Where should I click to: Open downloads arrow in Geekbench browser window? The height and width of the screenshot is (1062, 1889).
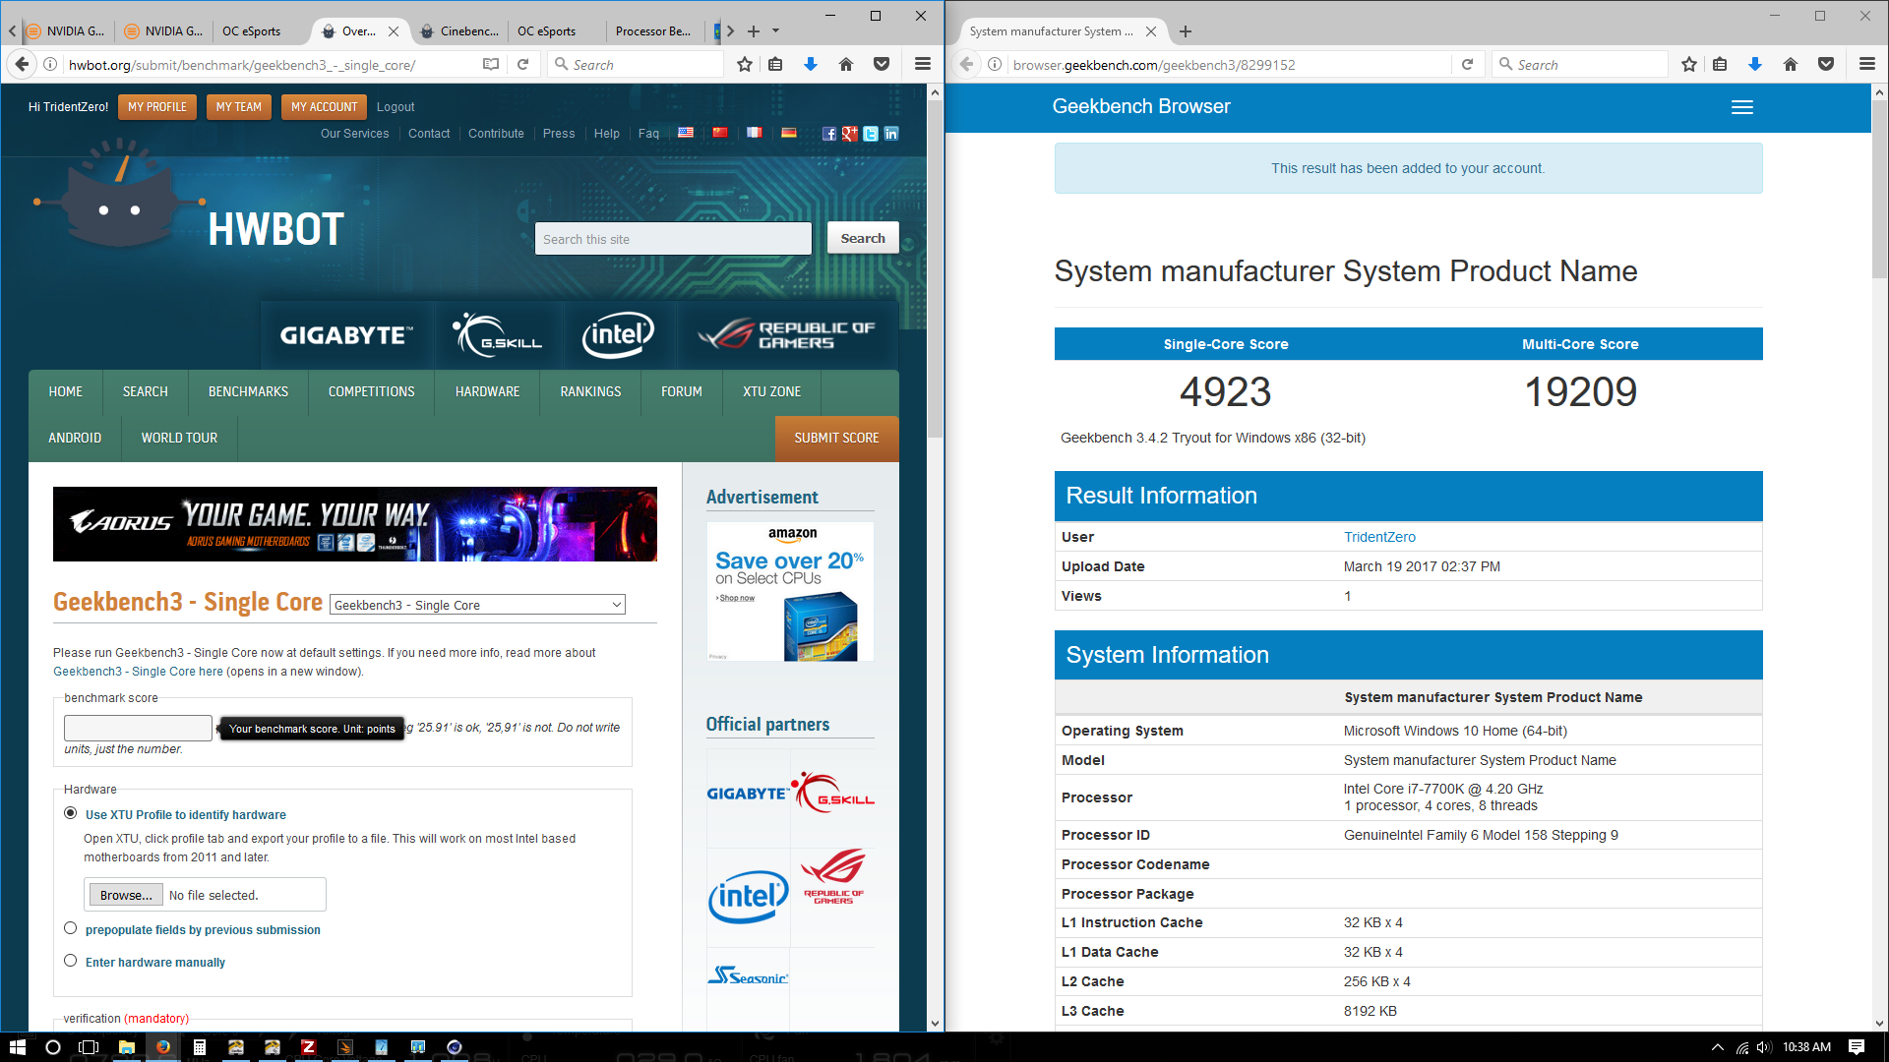(x=1755, y=64)
